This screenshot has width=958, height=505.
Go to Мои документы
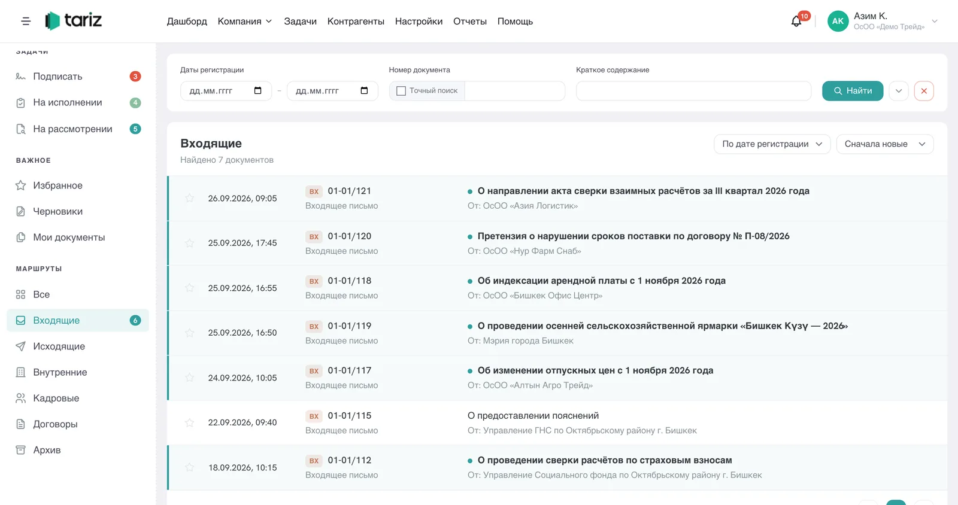click(78, 238)
